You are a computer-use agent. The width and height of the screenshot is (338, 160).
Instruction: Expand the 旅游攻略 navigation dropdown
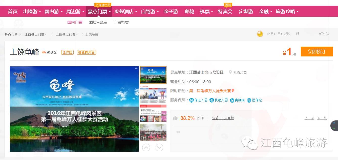tap(287, 12)
